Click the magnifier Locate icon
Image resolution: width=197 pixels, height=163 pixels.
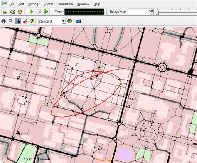pos(11,21)
